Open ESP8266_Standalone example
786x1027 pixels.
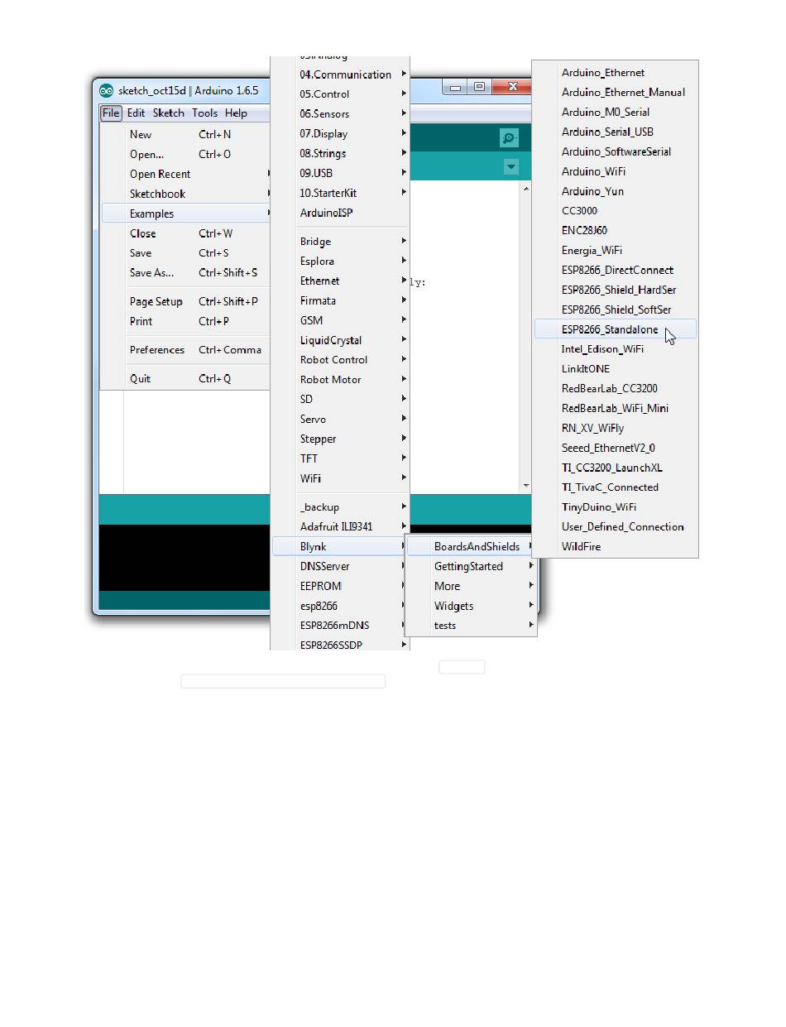tap(616, 329)
